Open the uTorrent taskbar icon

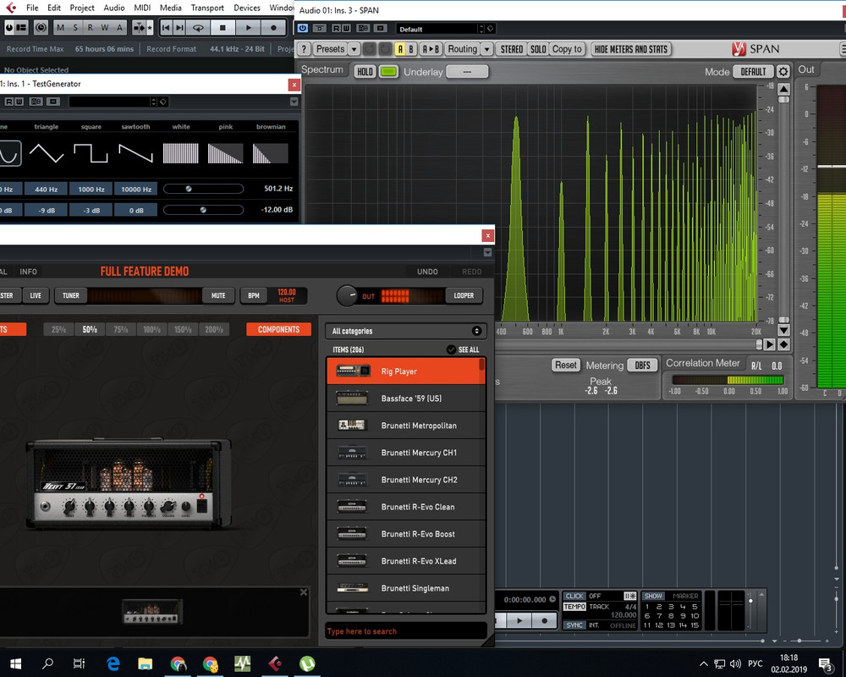point(307,663)
